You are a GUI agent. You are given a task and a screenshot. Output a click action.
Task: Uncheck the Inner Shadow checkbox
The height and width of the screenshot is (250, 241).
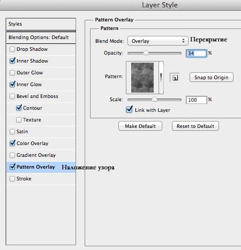coord(12,61)
